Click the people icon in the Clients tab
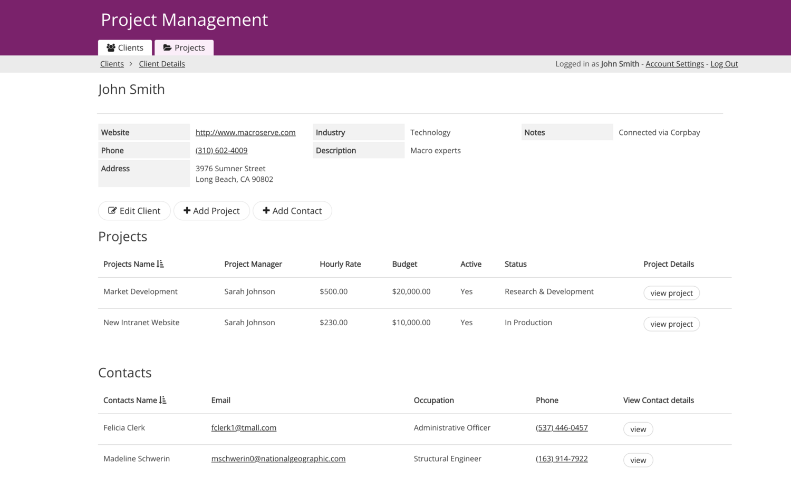The height and width of the screenshot is (478, 791). (x=111, y=47)
